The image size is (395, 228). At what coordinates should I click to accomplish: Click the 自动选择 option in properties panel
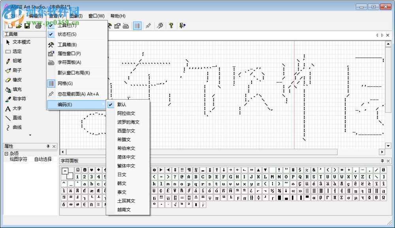click(42, 159)
